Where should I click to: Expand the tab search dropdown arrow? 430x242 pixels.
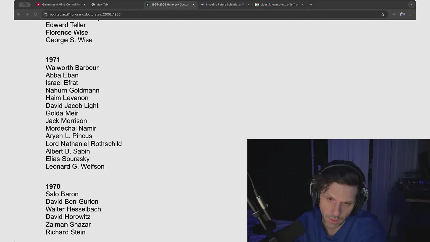coord(411,5)
